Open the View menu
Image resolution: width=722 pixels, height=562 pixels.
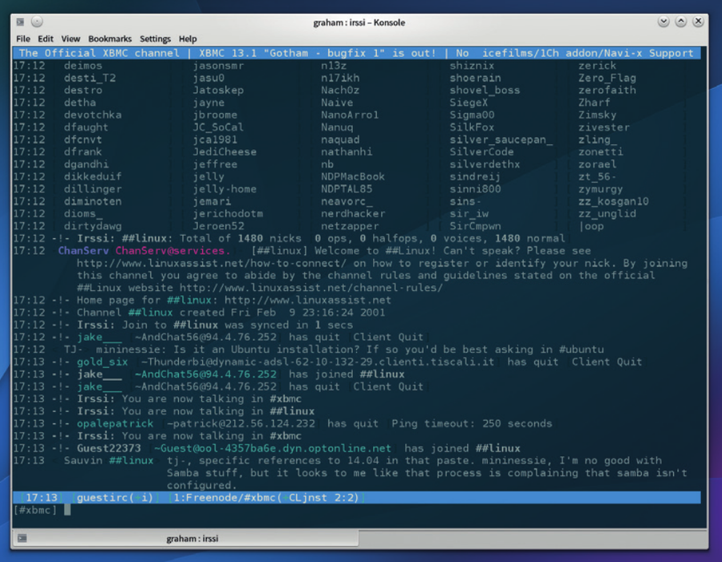pos(71,39)
